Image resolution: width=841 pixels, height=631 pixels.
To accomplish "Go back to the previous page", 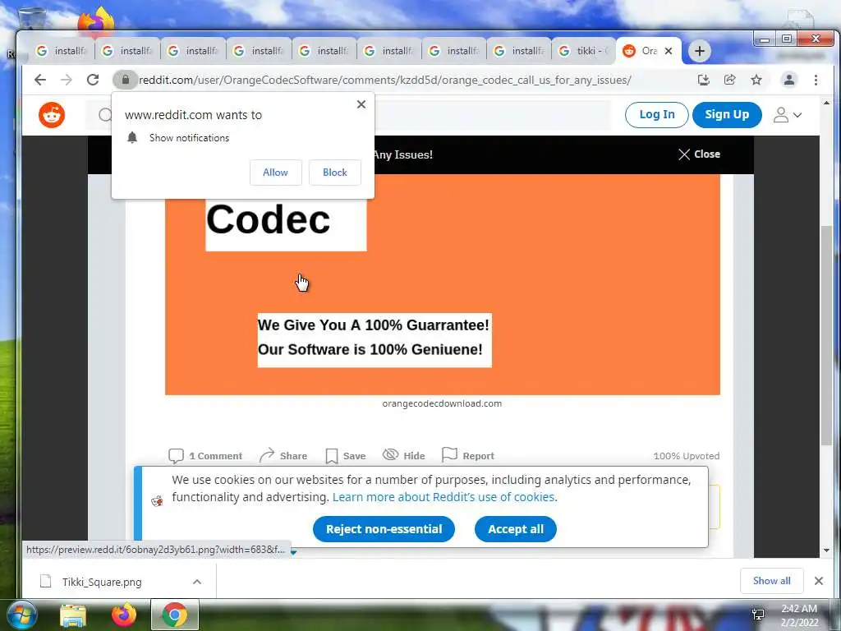I will point(40,80).
